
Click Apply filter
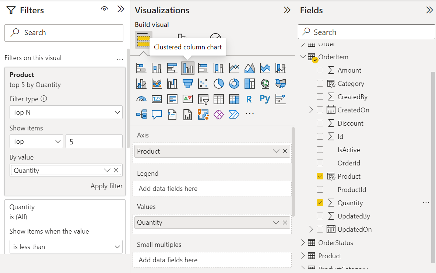click(106, 186)
